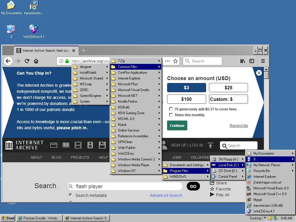
Task: Expand Control Panel menu entry
Action: (x=228, y=177)
